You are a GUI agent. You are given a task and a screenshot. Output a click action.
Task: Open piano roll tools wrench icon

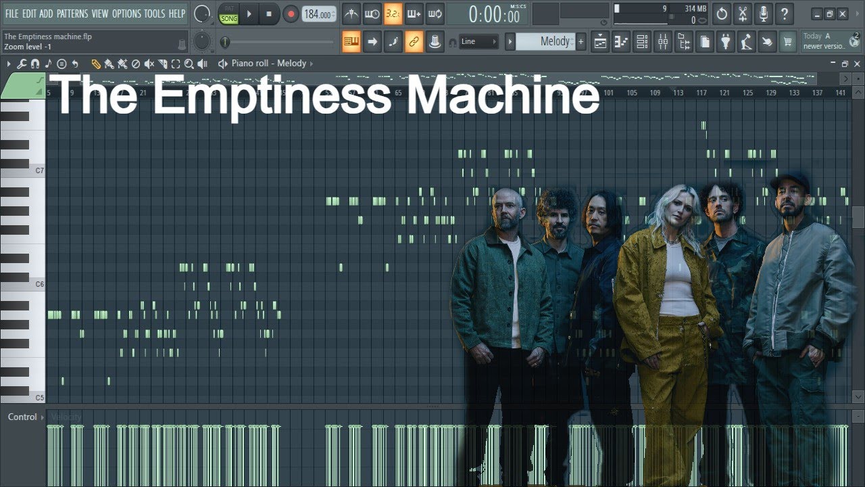tap(22, 64)
